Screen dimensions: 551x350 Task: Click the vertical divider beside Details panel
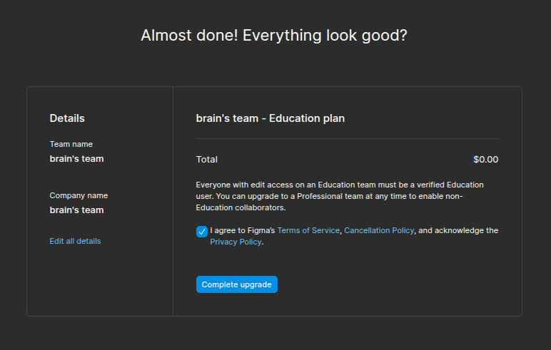pyautogui.click(x=173, y=201)
